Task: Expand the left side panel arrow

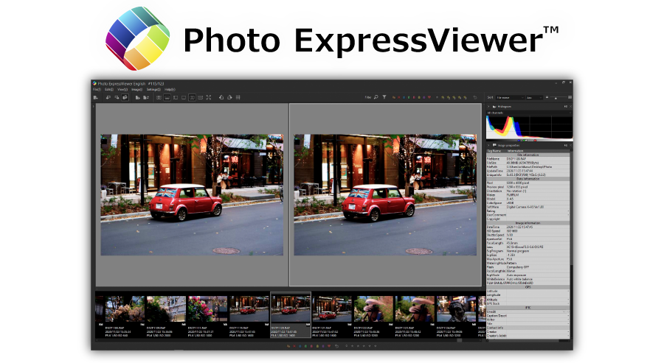Action: (93, 107)
